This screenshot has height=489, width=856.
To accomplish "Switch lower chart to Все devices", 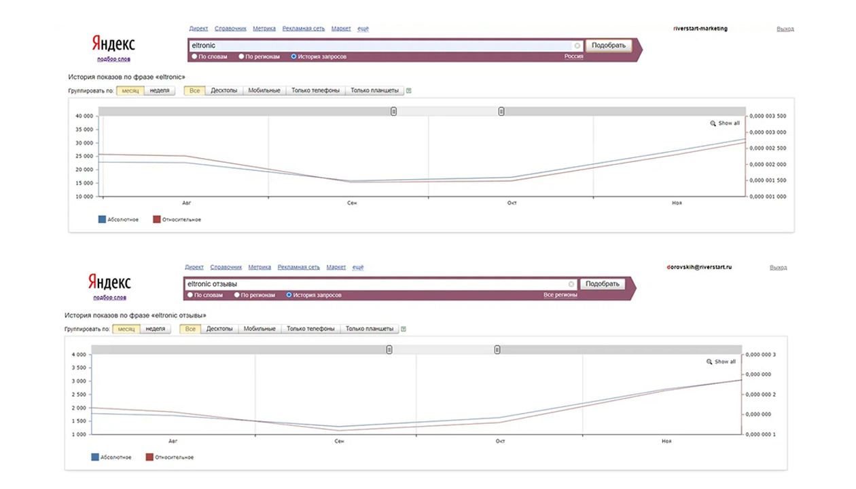I will pos(190,329).
